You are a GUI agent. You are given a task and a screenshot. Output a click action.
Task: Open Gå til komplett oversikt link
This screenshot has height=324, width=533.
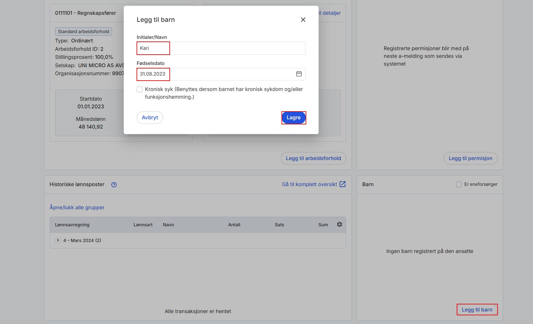[x=309, y=184]
